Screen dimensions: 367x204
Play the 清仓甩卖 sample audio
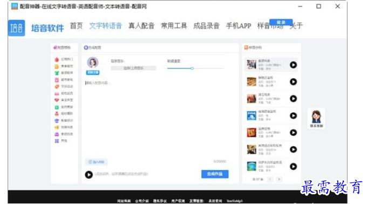tap(293, 99)
